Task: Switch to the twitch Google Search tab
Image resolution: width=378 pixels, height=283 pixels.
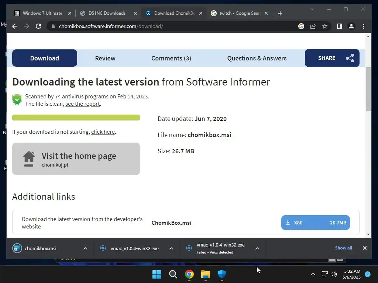Action: (240, 13)
